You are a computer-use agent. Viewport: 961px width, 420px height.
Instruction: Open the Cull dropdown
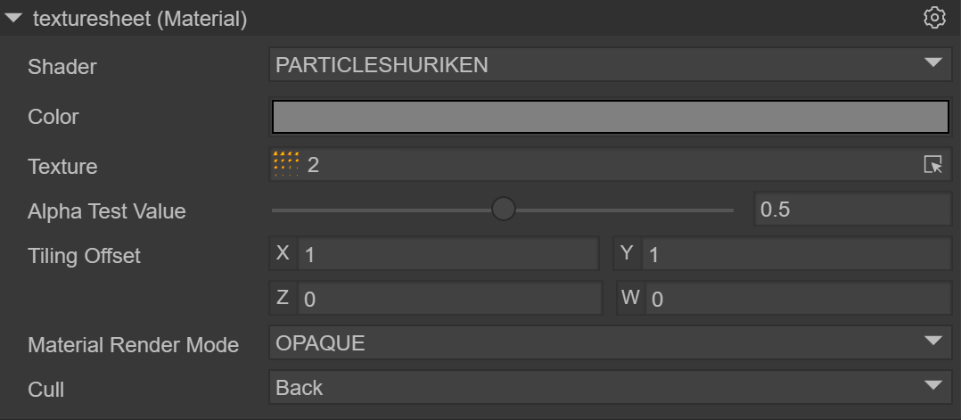[x=610, y=388]
